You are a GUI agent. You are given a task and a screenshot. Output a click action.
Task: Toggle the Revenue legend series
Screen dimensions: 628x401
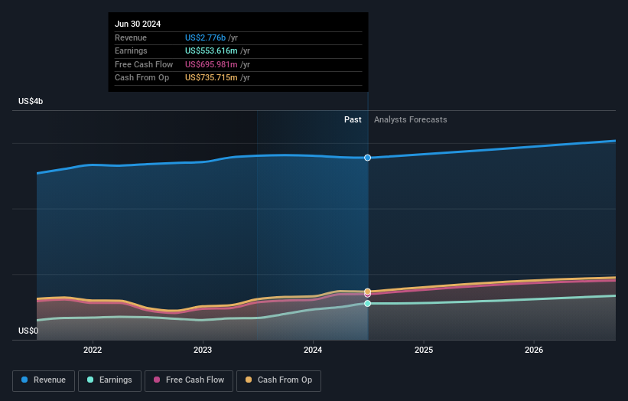44,380
